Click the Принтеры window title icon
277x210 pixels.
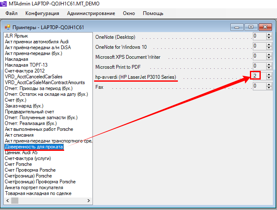point(7,27)
